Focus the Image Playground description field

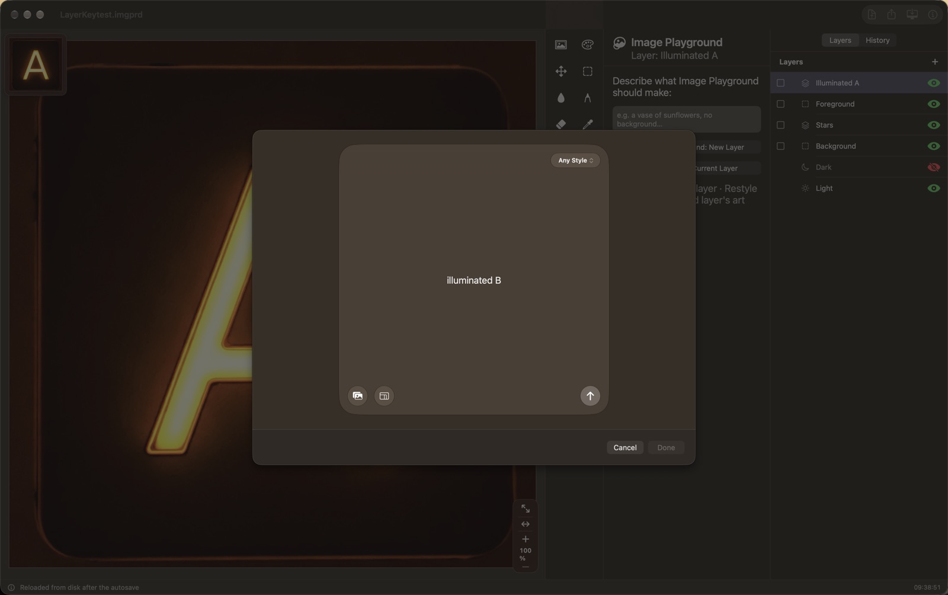pos(686,120)
